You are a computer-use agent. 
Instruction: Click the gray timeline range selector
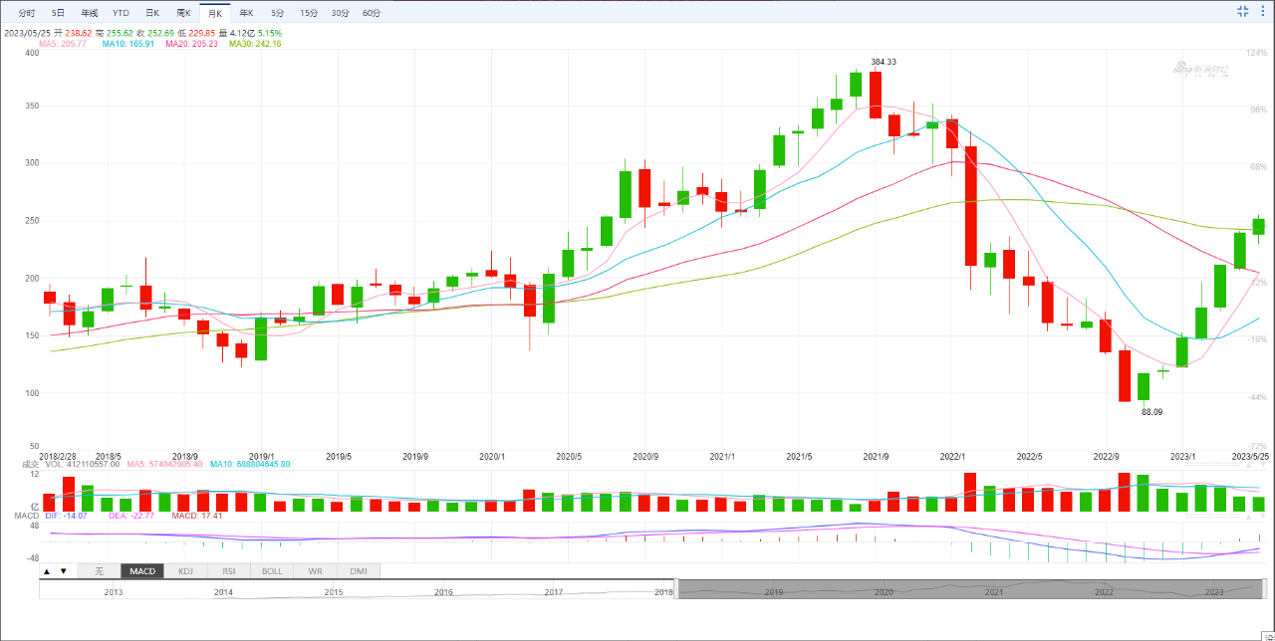click(971, 590)
